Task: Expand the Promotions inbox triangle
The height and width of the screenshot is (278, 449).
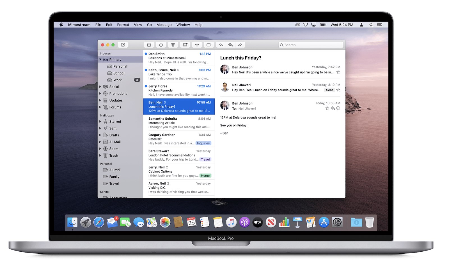Action: coord(100,93)
